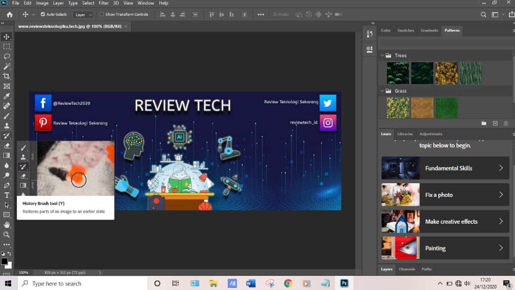Toggle the Auto-Select checkbox
This screenshot has height=290, width=515.
point(42,14)
